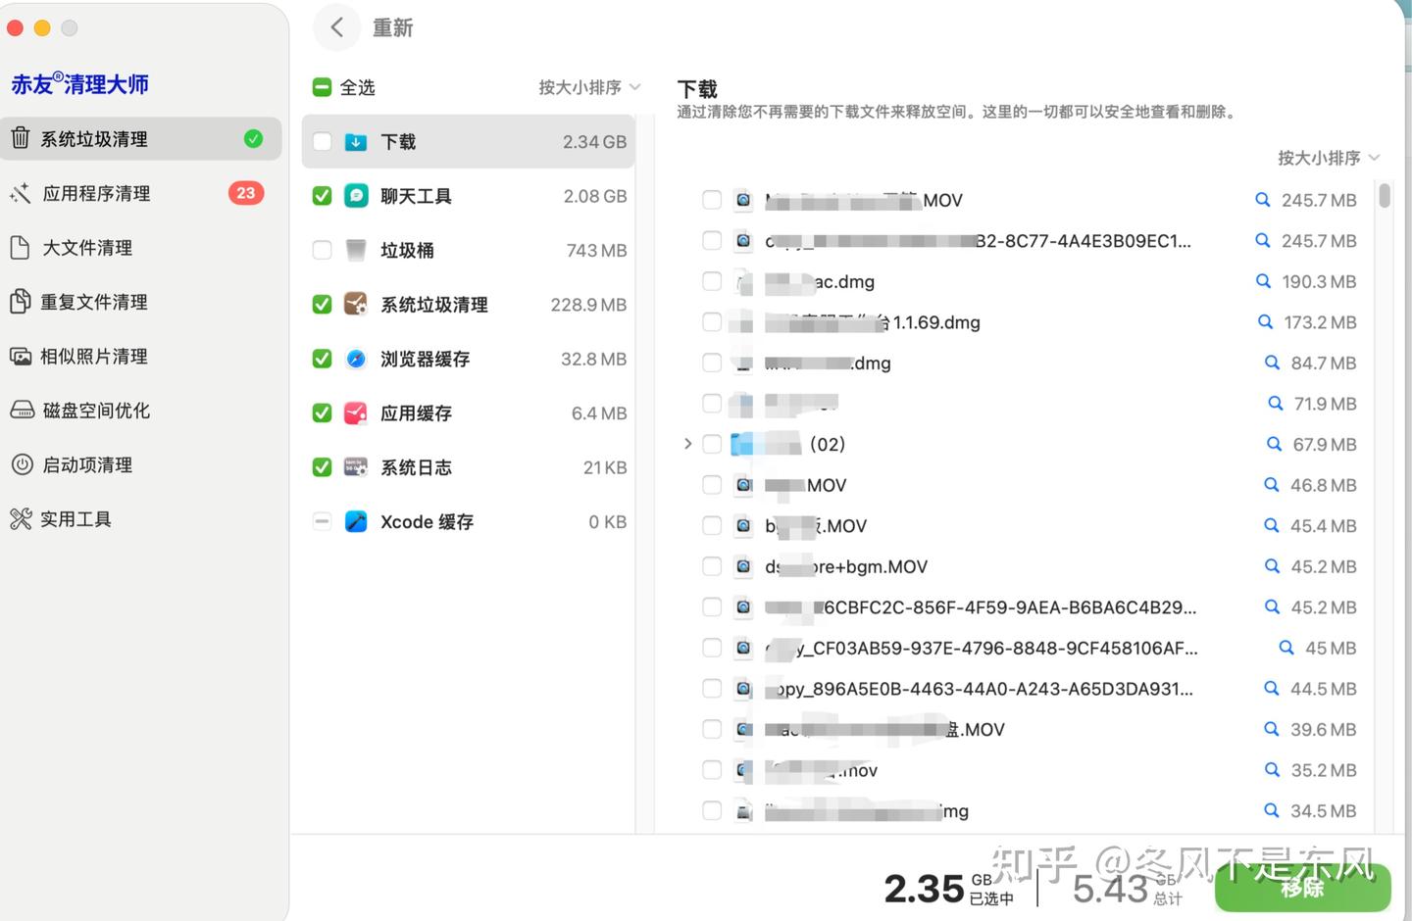Open the 相似照片清理 sidebar section
The image size is (1412, 921).
pyautogui.click(x=141, y=356)
